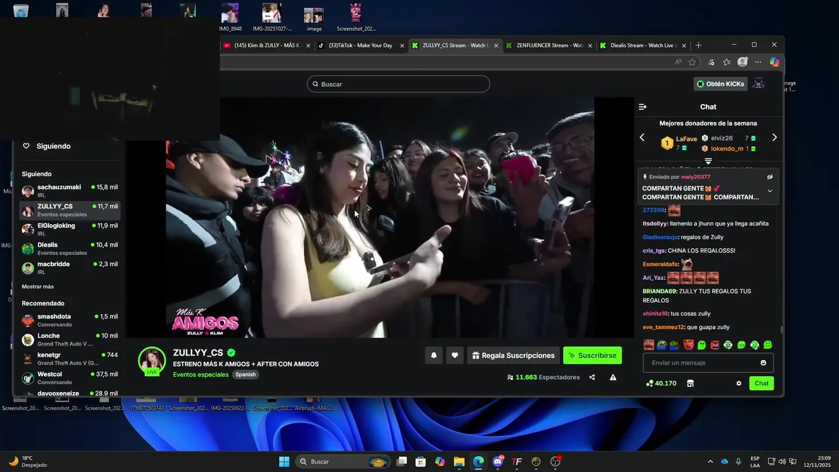Open Windows Start menu
839x472 pixels.
click(x=284, y=462)
